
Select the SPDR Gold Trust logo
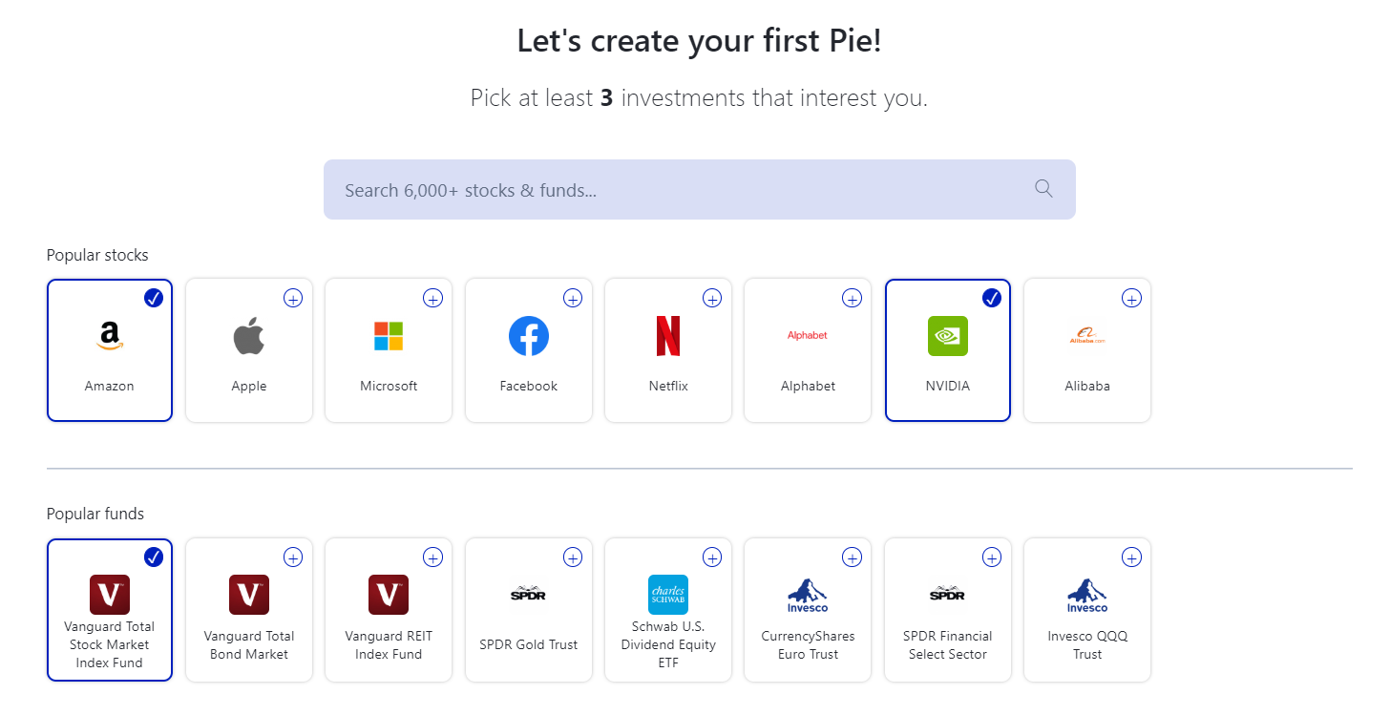(x=529, y=594)
